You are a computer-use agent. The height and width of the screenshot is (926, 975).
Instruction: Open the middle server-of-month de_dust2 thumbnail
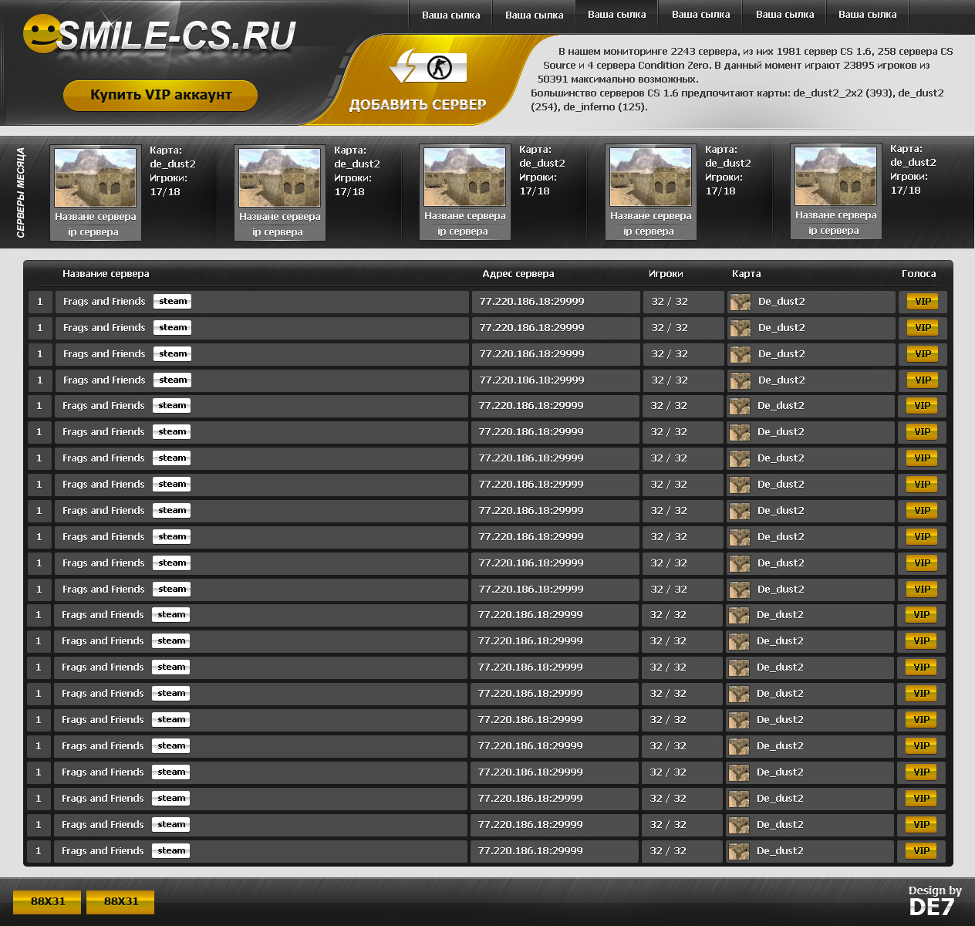point(465,177)
